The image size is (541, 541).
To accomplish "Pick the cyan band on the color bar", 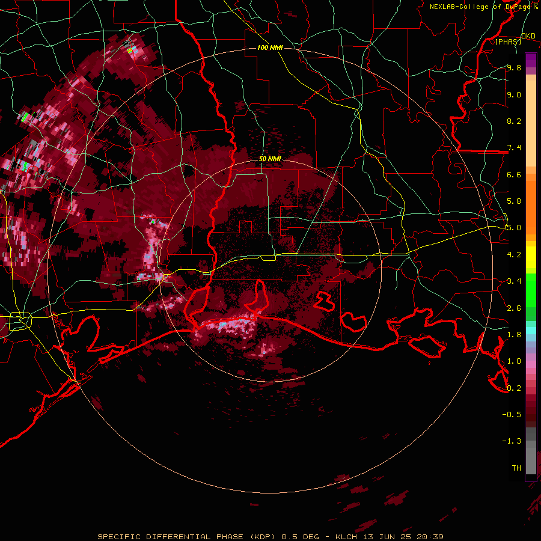I will tap(531, 331).
